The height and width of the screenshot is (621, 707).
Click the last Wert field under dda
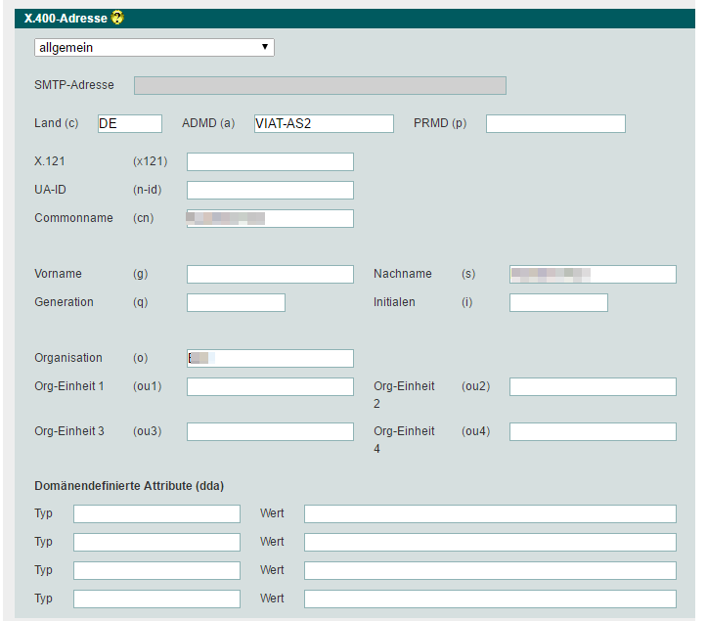click(490, 599)
